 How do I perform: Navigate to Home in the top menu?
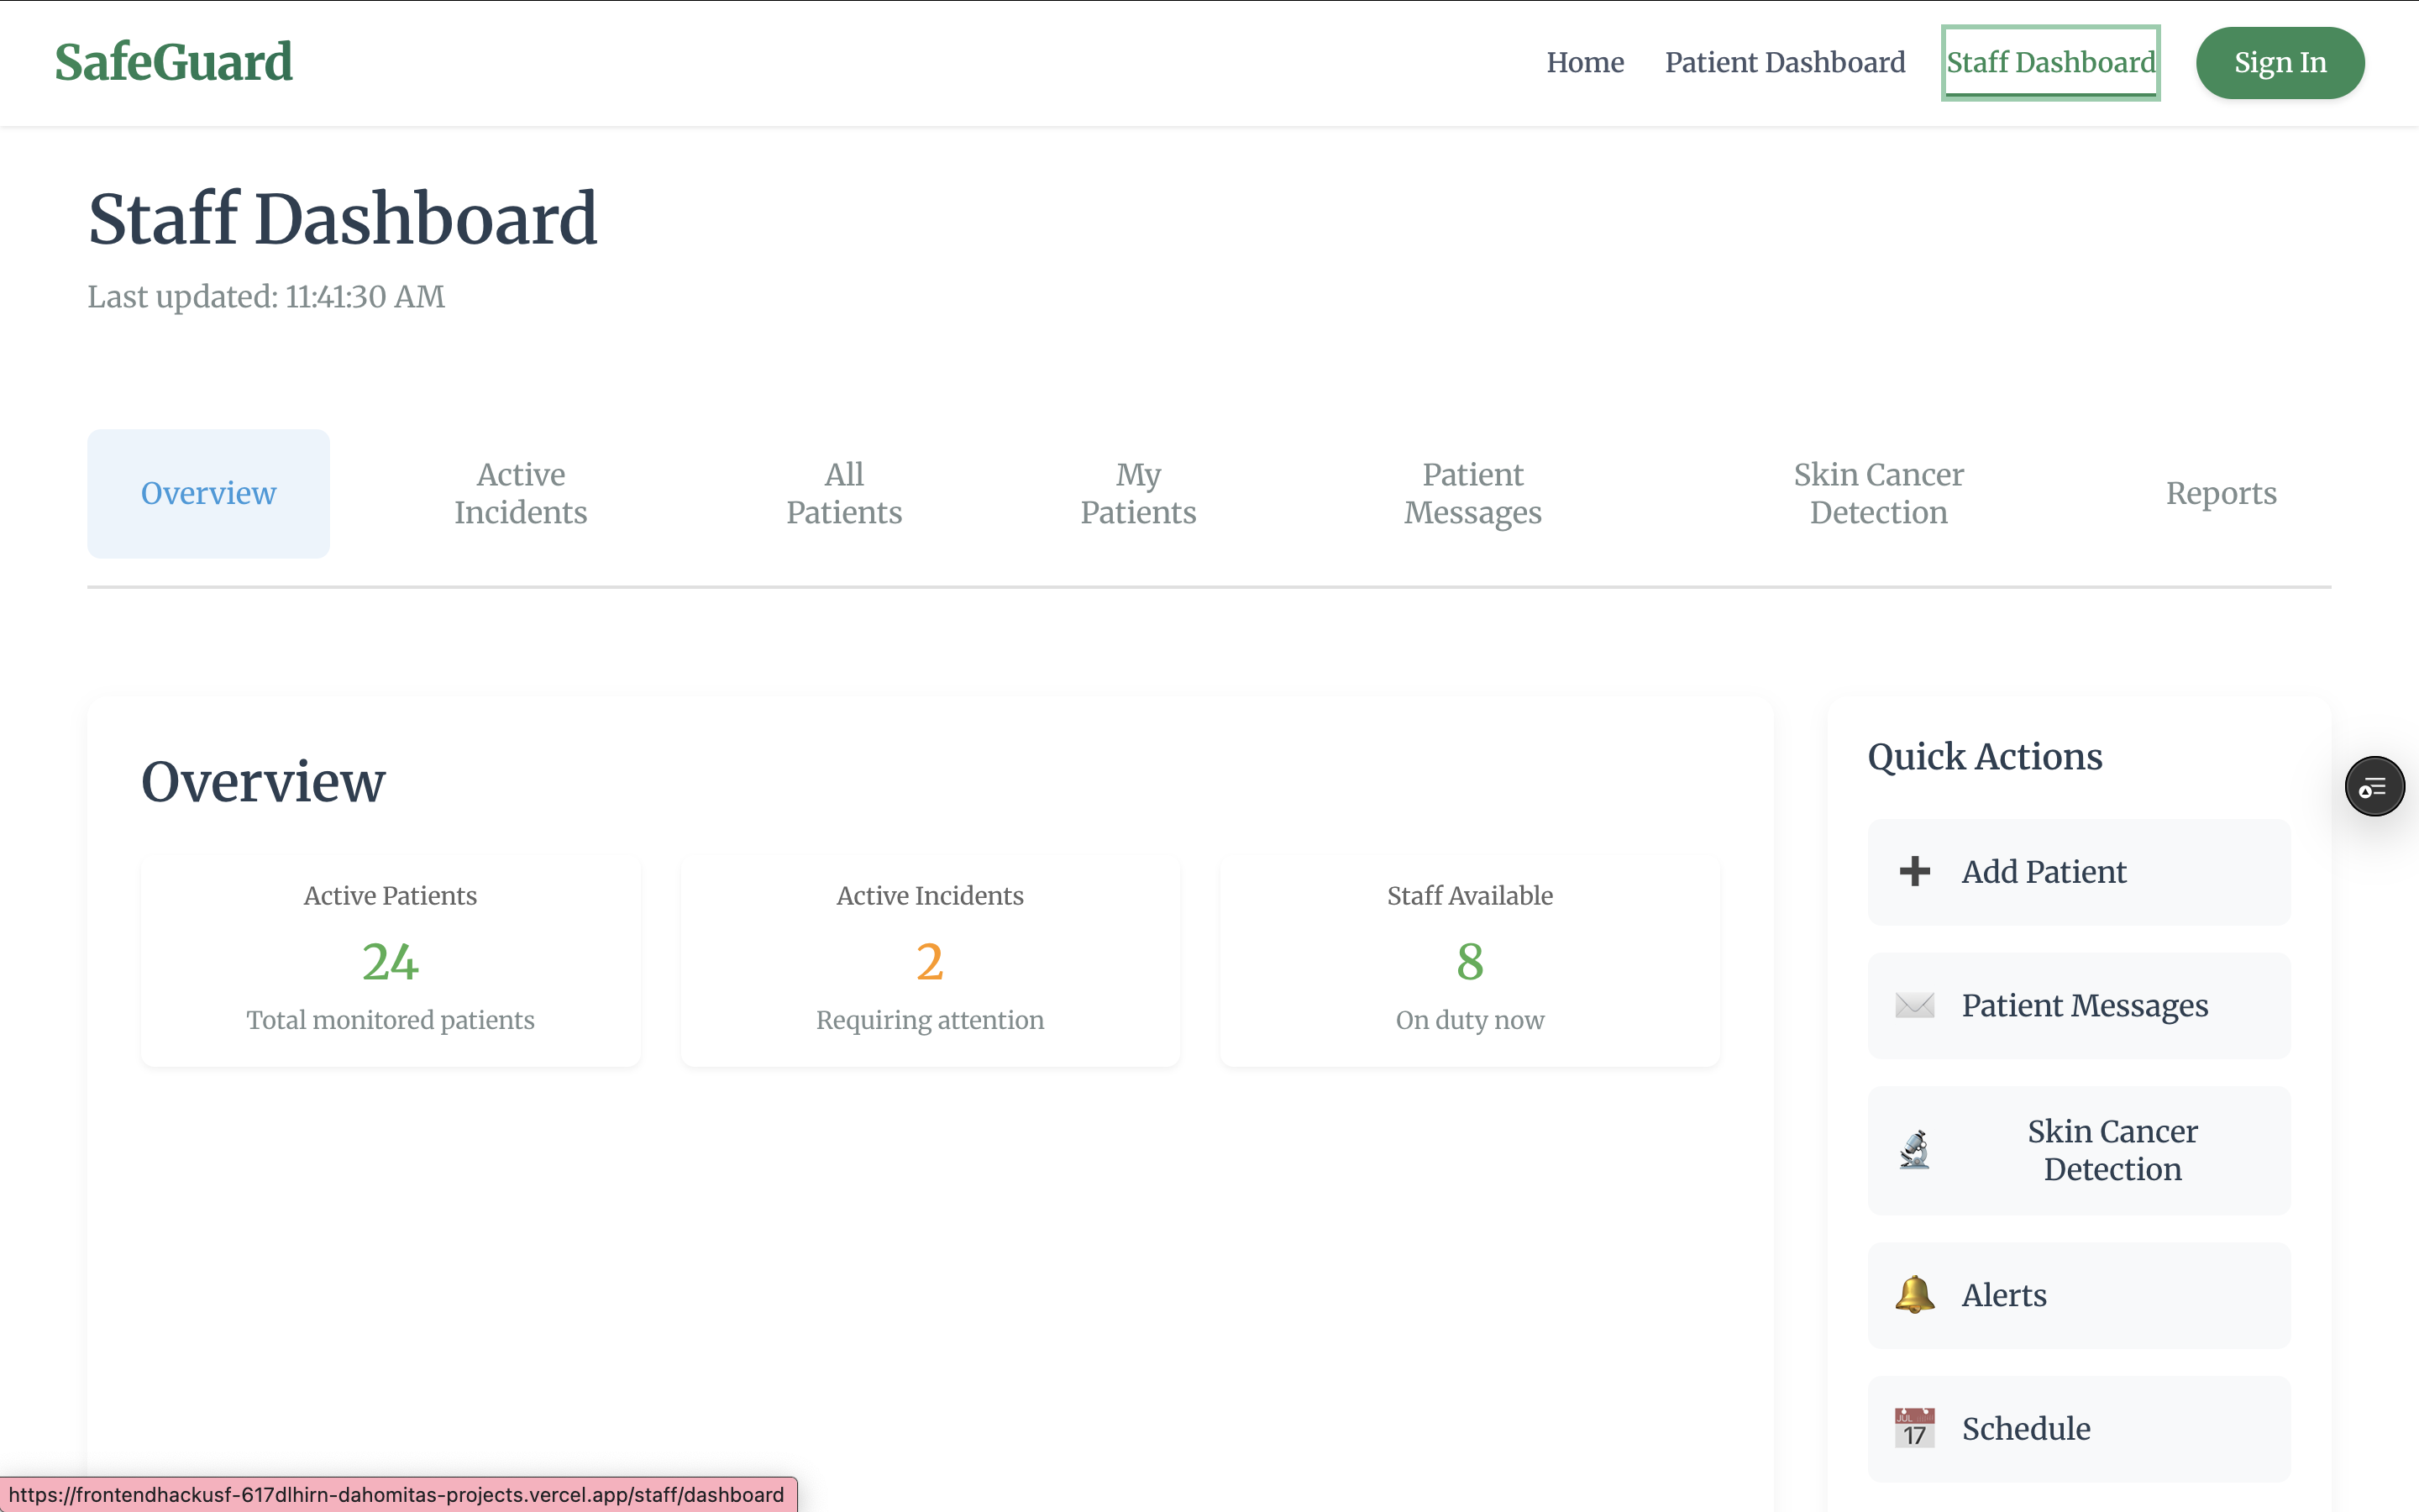(x=1584, y=62)
